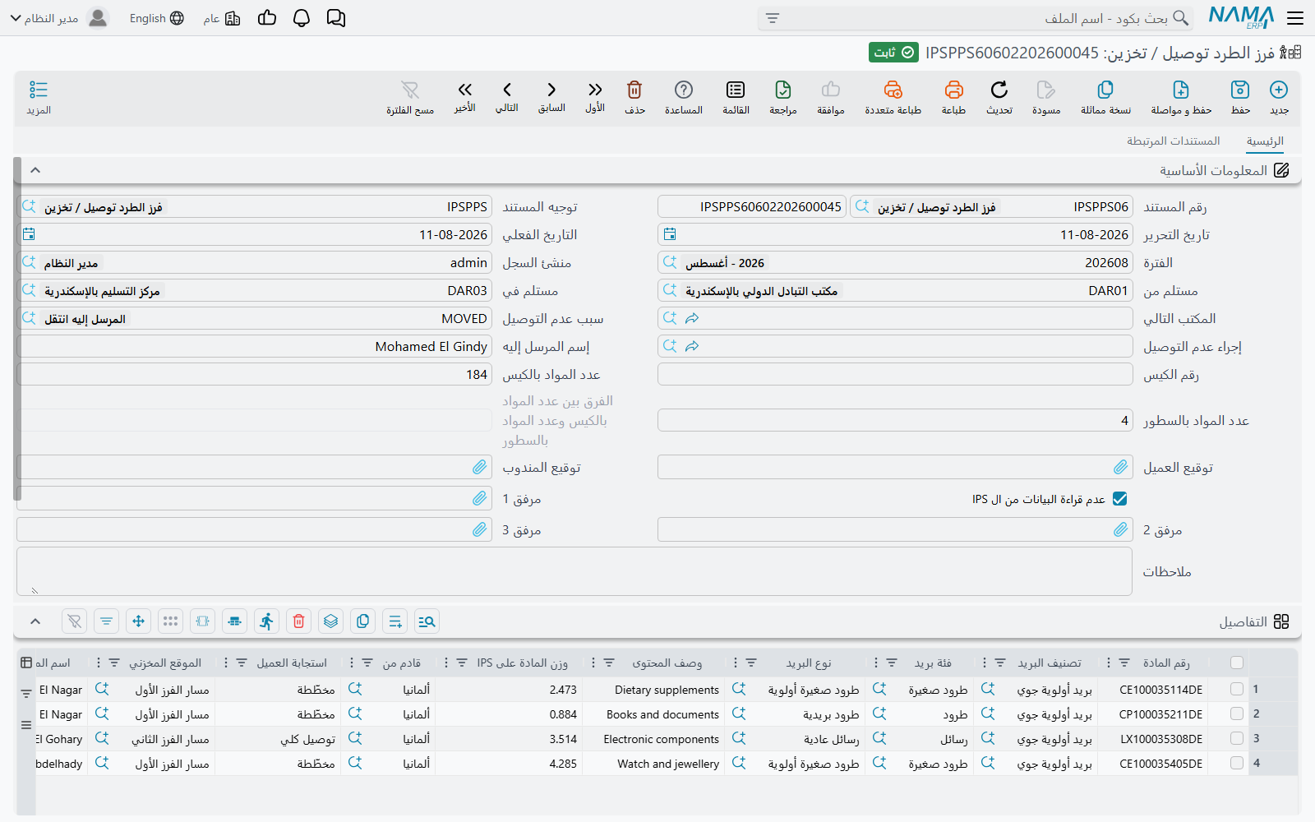Open the system manager (مدير النظام) user dropdown
The image size is (1315, 822).
click(x=59, y=18)
